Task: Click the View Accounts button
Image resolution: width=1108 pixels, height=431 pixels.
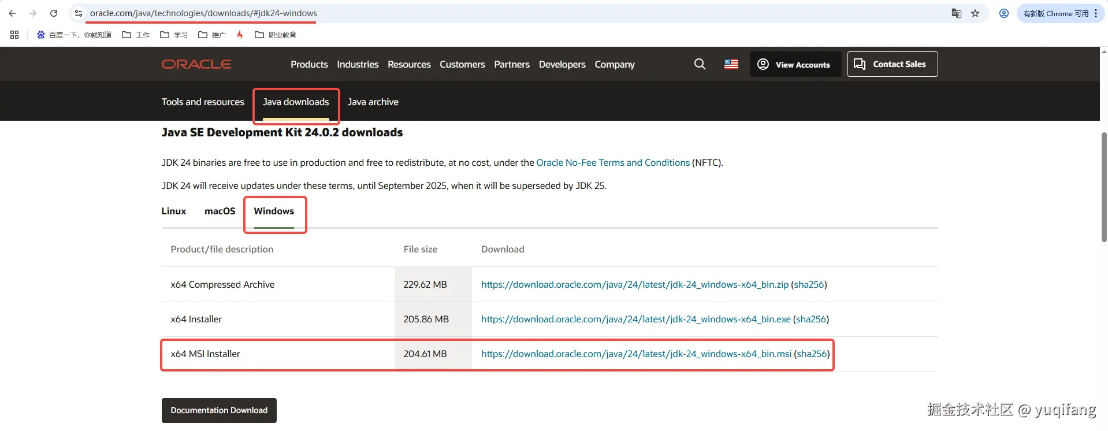Action: [795, 64]
